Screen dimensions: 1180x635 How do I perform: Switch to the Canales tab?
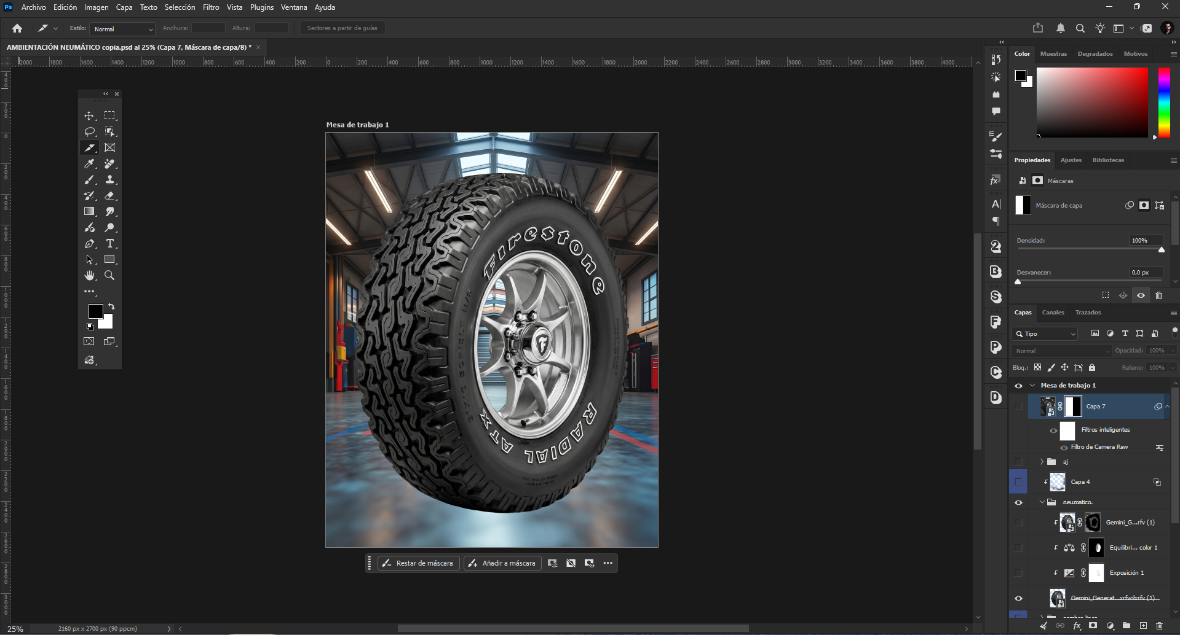tap(1053, 313)
